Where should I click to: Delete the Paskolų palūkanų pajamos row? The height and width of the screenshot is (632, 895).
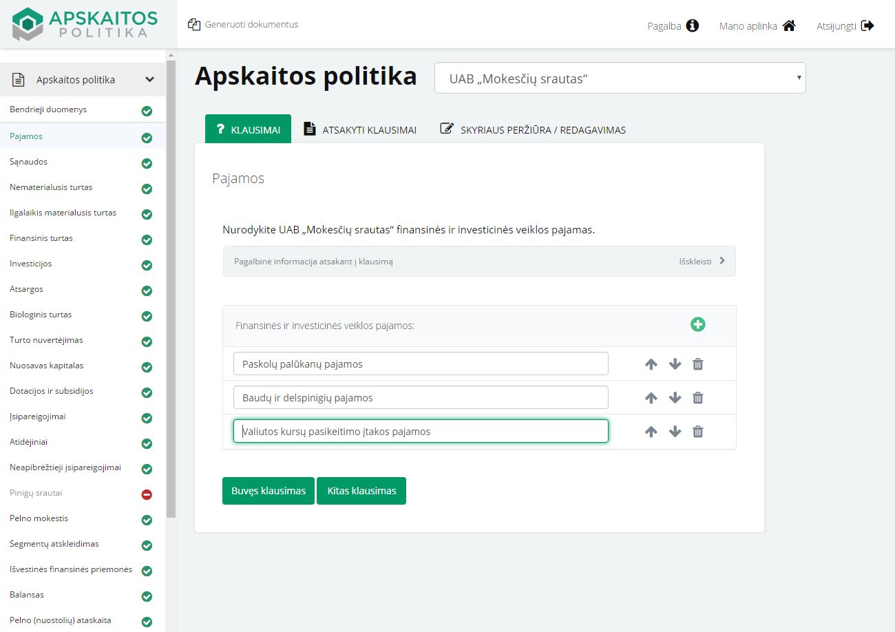(697, 364)
